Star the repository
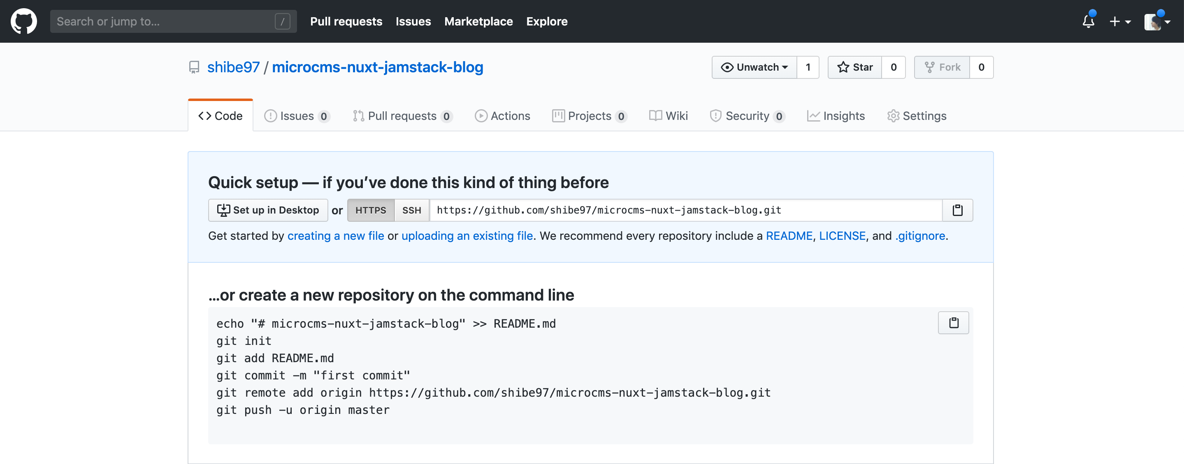 coord(855,67)
